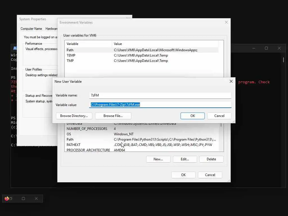This screenshot has height=216, width=288.
Task: Click the WindowsApps path value
Action: [156, 50]
